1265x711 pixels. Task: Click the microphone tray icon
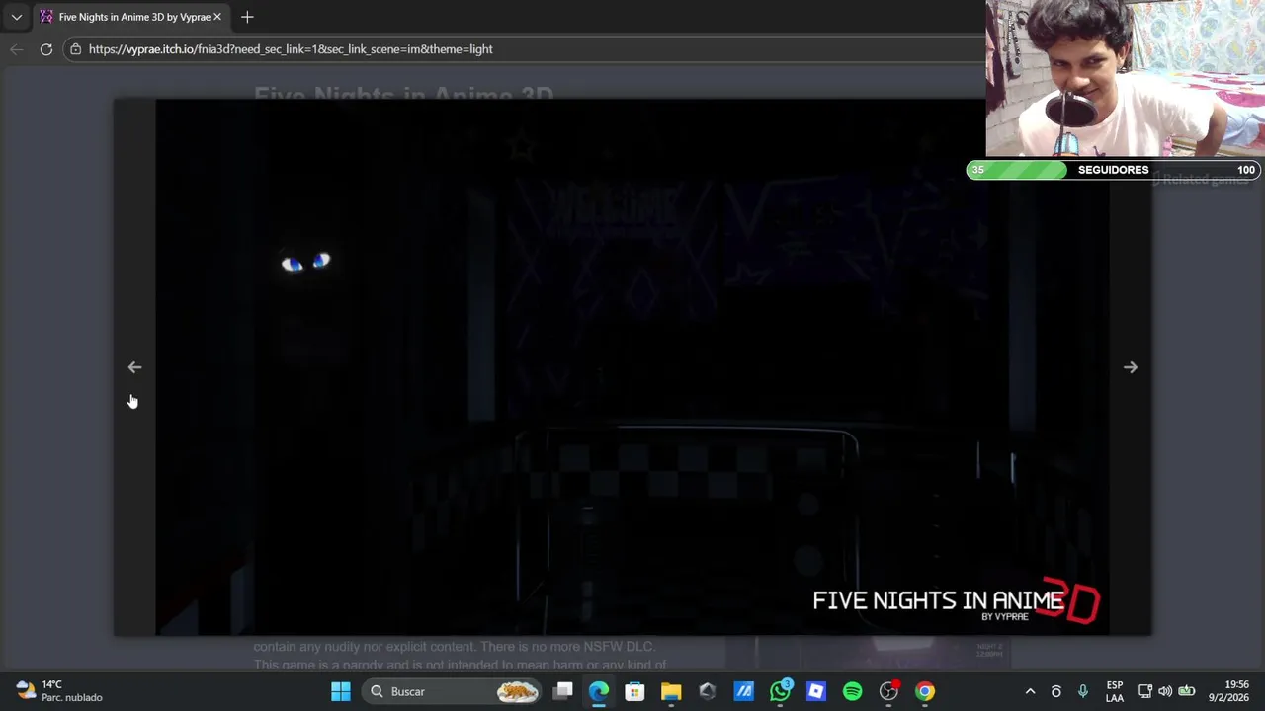tap(1082, 691)
